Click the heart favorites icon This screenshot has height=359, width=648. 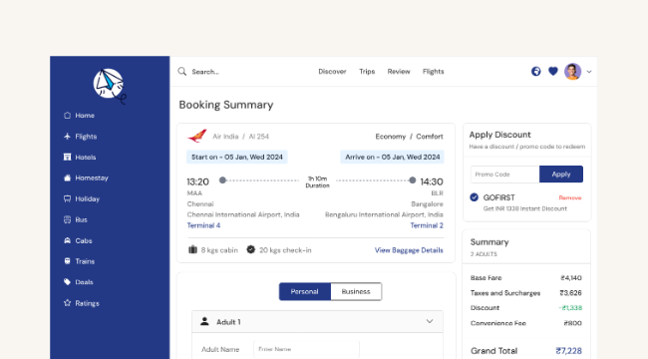(553, 72)
